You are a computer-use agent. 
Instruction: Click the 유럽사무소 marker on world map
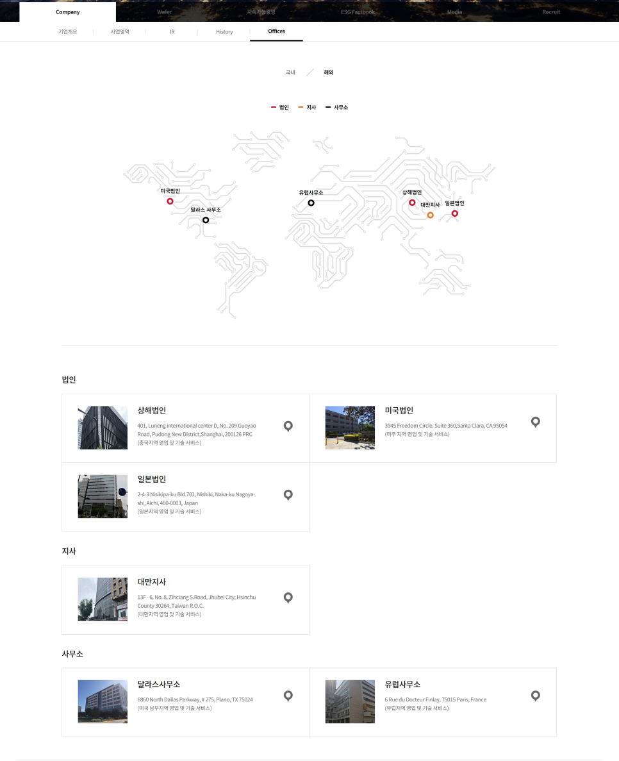pos(311,203)
